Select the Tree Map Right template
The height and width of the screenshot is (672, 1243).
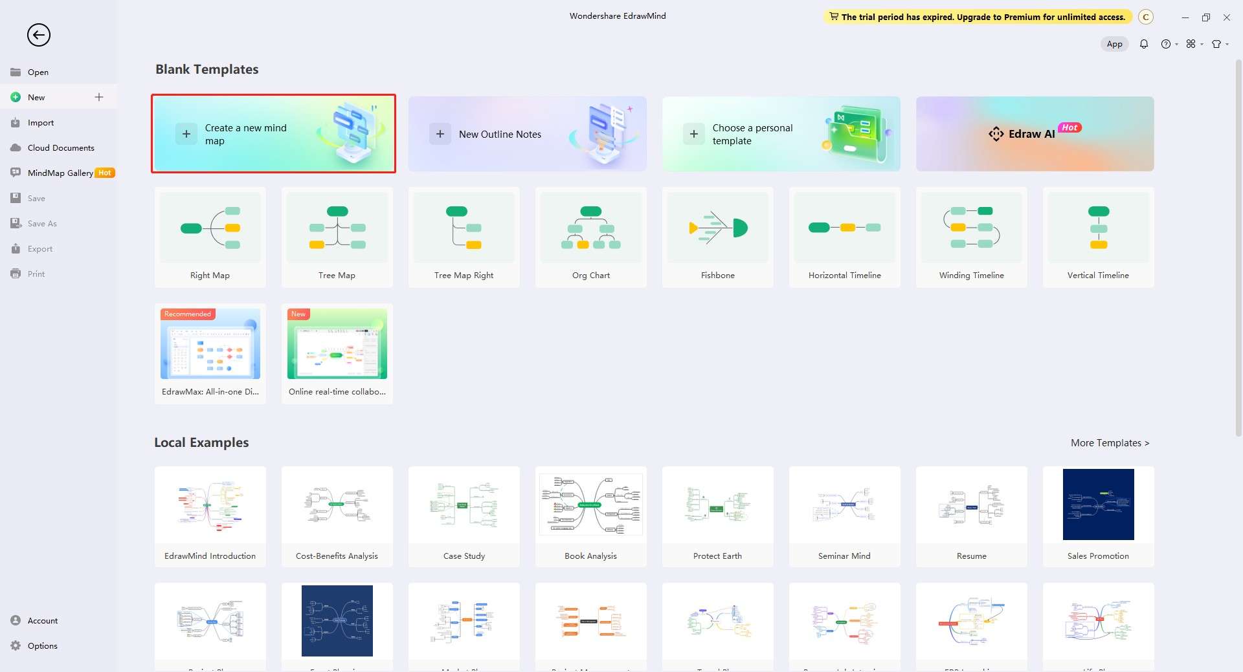(464, 237)
